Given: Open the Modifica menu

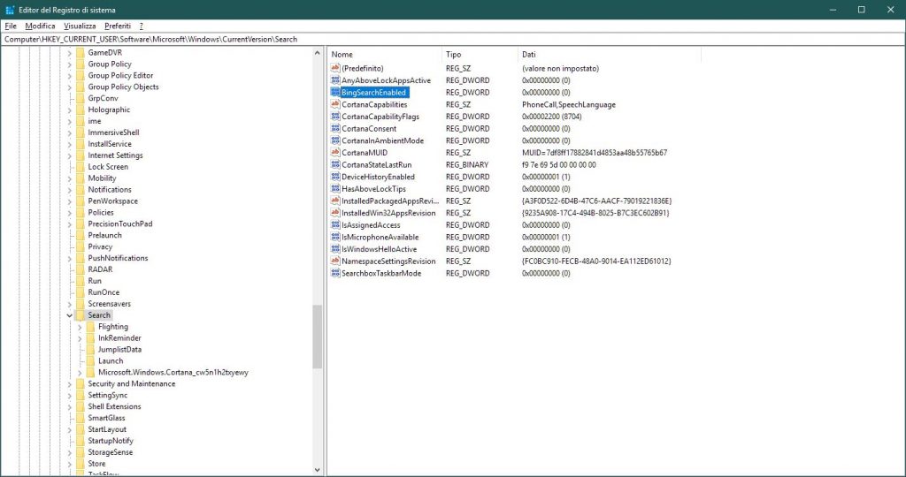Looking at the screenshot, I should click(x=40, y=26).
